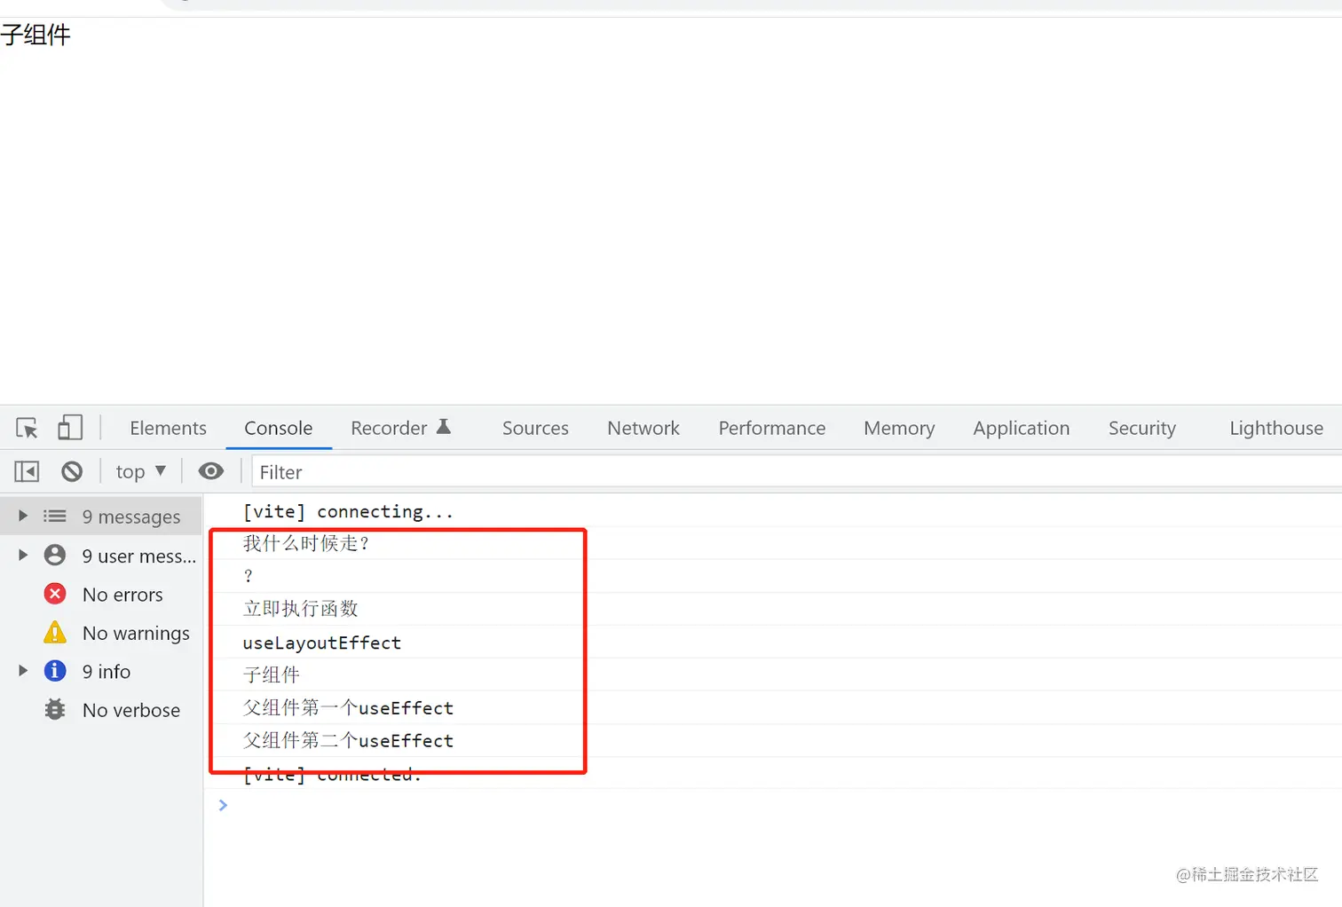Click the '父组件第一个useEffect' log line
Image resolution: width=1342 pixels, height=907 pixels.
coord(772,707)
